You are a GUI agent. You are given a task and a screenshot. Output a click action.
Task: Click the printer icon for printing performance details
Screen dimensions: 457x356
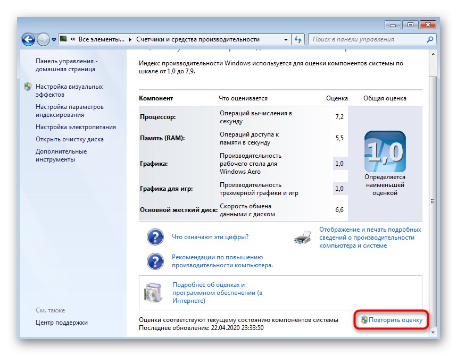pyautogui.click(x=303, y=238)
